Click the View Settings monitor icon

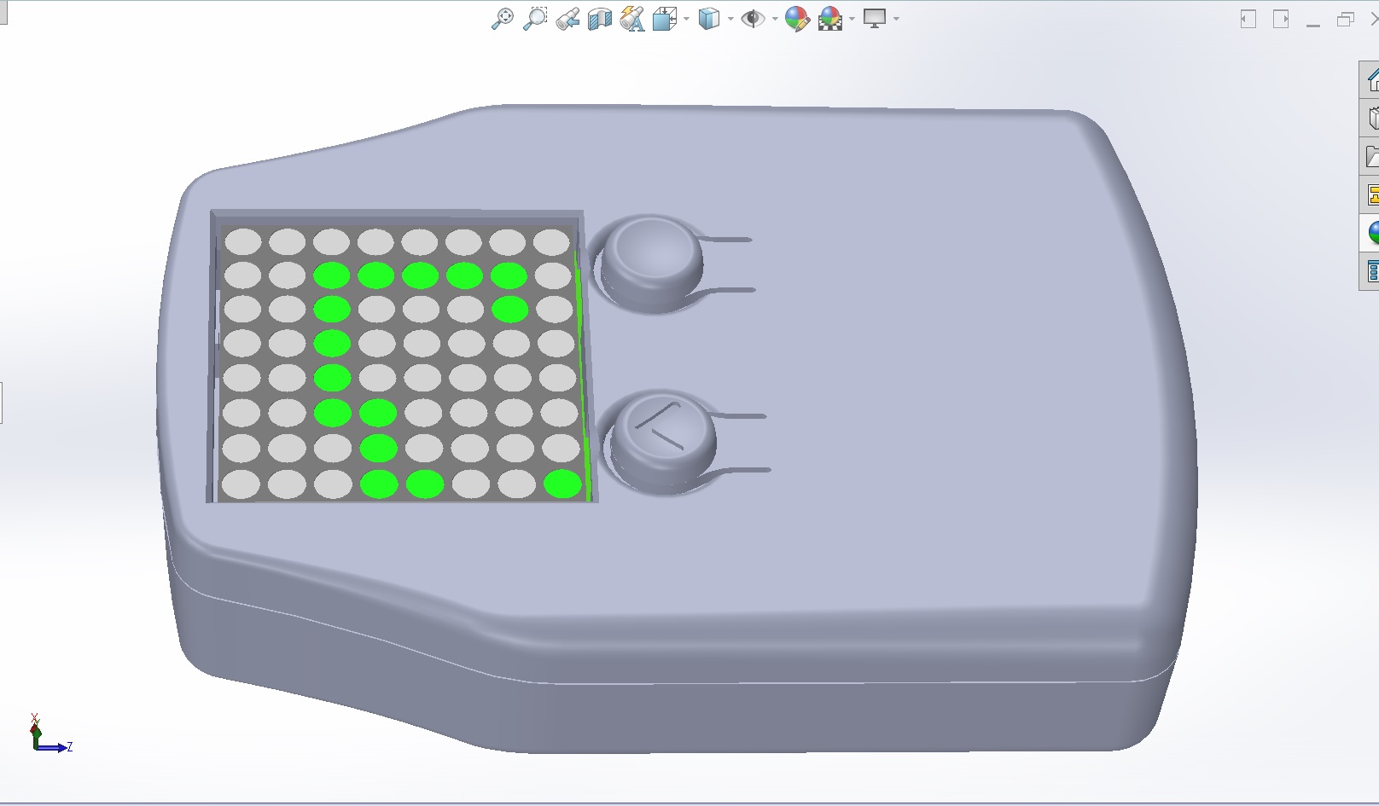[x=875, y=19]
